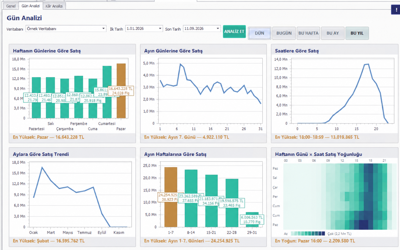Choose the DÜN quick range button
Viewport: 400px width, 250px height.
tap(259, 33)
